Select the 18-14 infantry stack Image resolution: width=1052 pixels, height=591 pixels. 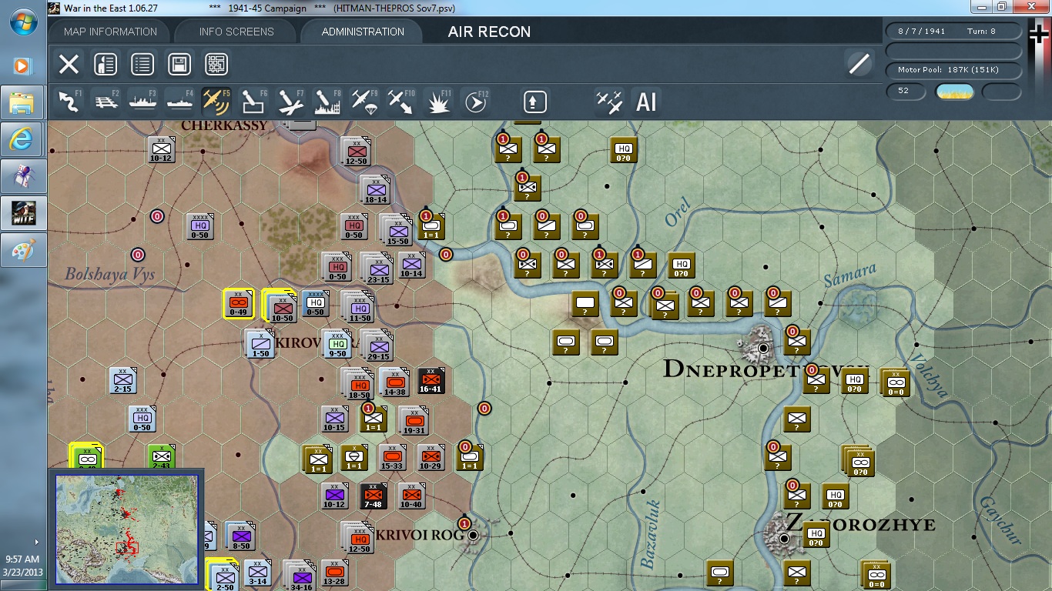coord(375,189)
